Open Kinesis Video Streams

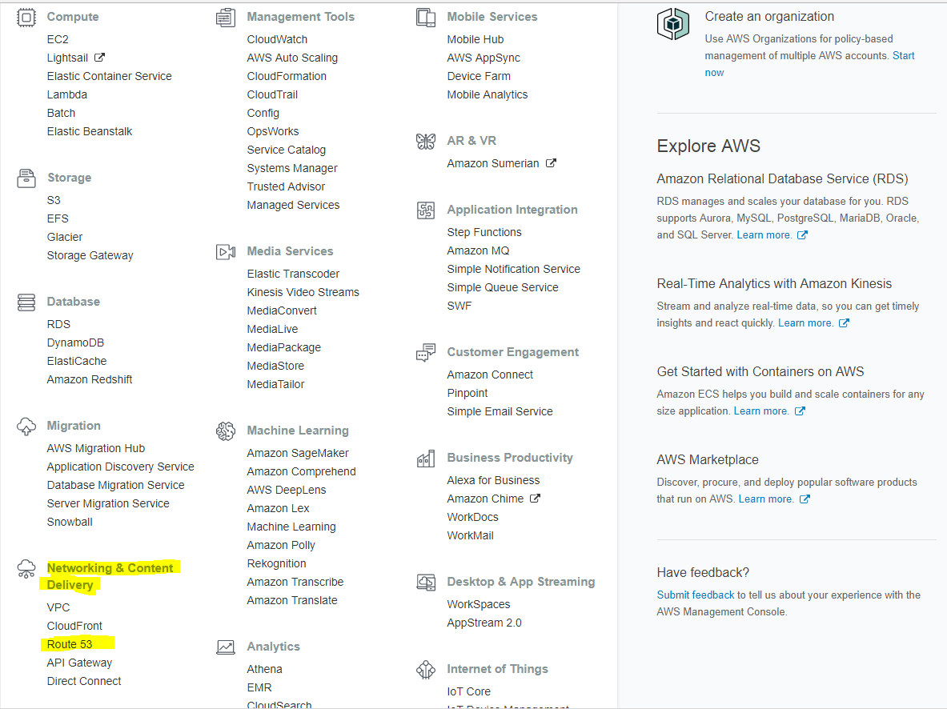click(303, 292)
